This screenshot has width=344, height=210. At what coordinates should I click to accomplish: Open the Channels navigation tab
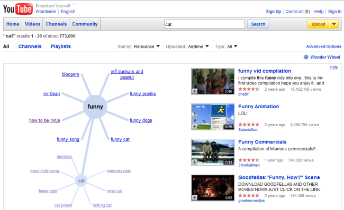pos(56,24)
